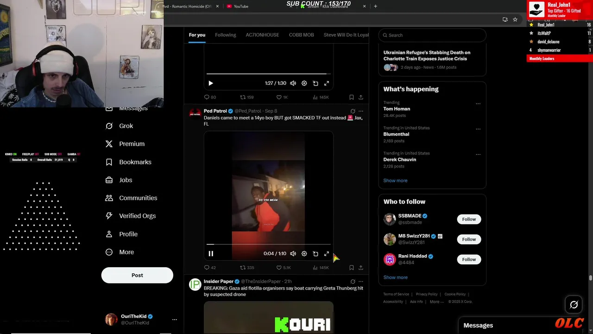Bookmark the Ped Patrol post
The height and width of the screenshot is (334, 593).
pyautogui.click(x=352, y=268)
